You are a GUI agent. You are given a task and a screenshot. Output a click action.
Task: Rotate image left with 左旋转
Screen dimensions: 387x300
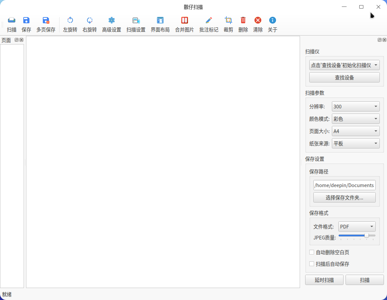[x=70, y=20]
